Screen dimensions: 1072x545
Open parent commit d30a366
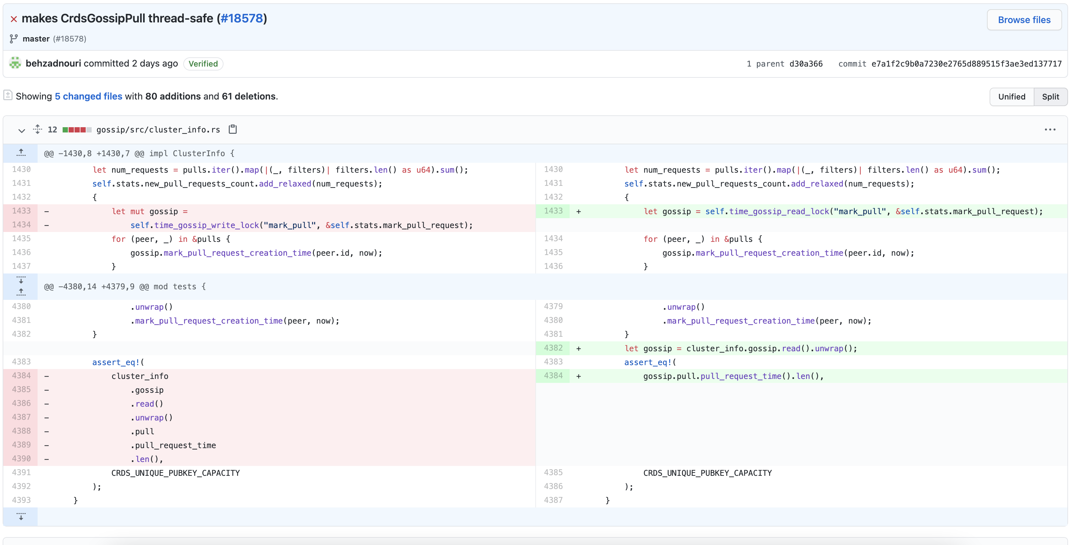(806, 64)
